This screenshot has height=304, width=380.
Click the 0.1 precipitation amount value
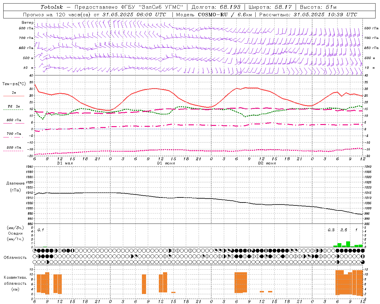41,230
